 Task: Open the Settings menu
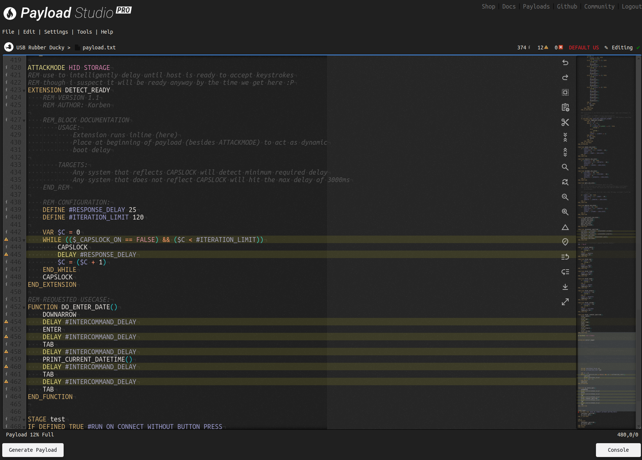click(56, 32)
